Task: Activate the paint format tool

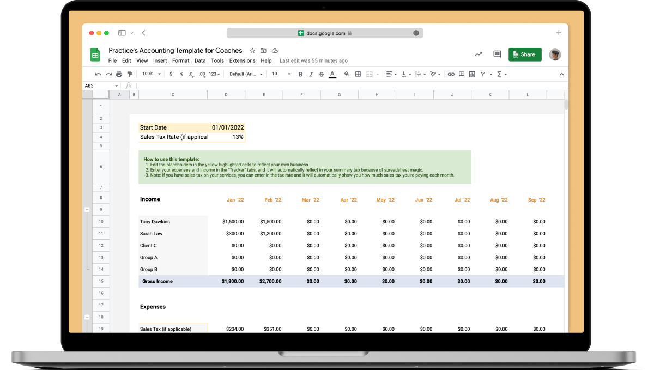Action: 130,75
